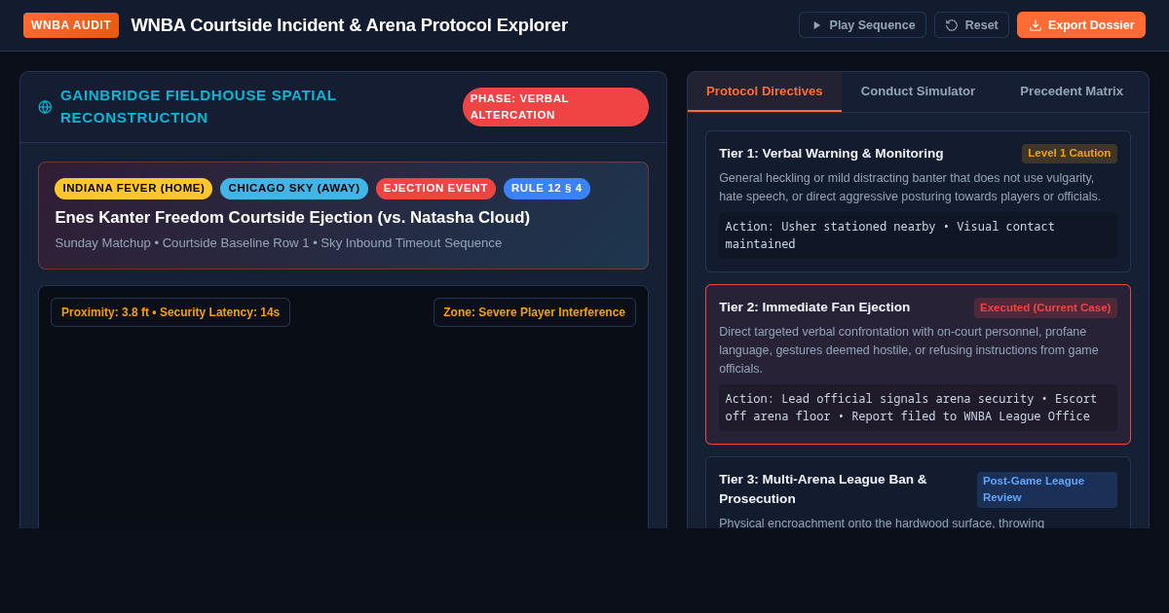Image resolution: width=1169 pixels, height=613 pixels.
Task: Start the Play Sequence button
Action: coord(862,25)
